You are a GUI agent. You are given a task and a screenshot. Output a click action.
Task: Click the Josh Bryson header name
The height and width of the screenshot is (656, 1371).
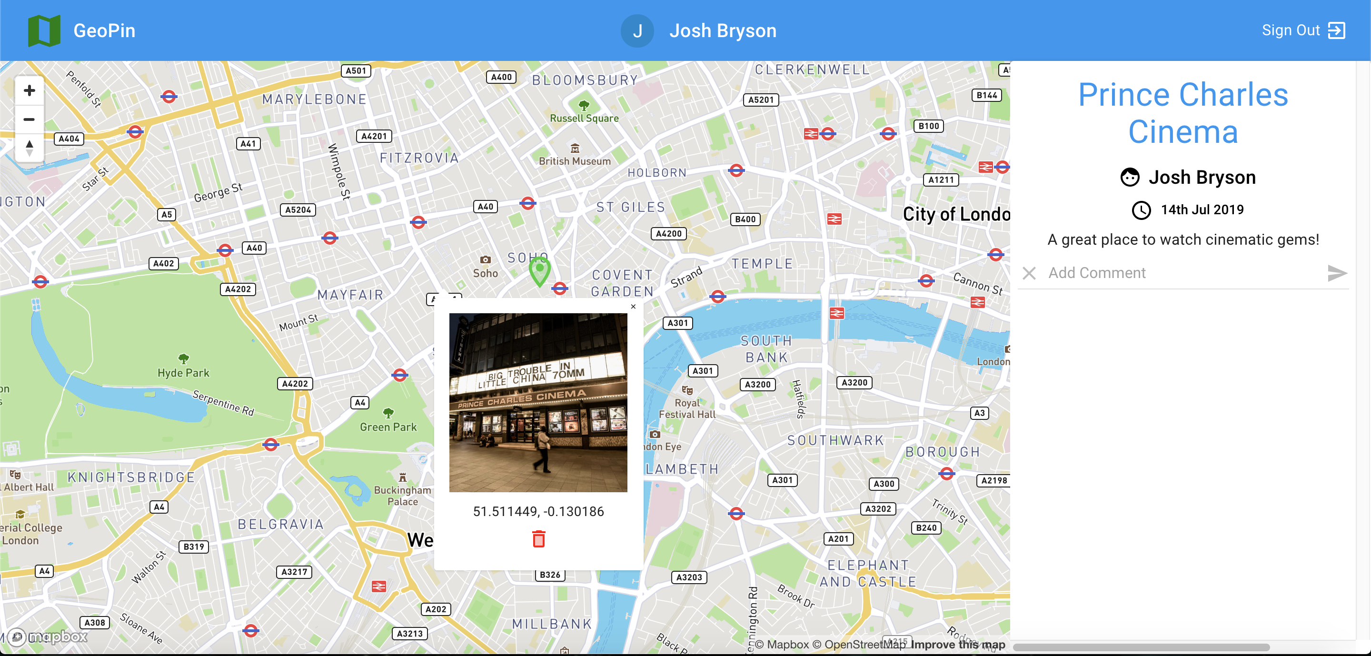[x=722, y=31]
